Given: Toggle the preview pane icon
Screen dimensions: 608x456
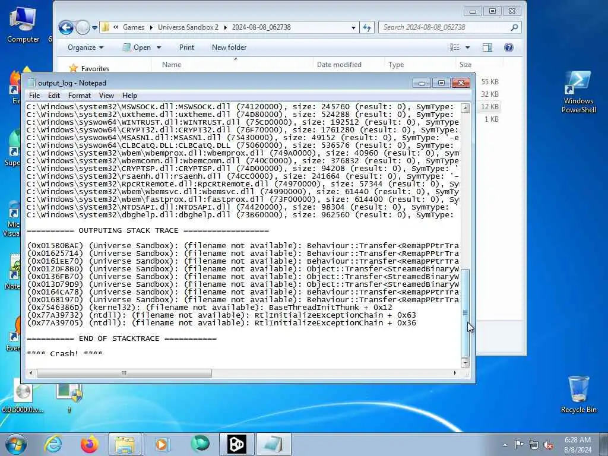Looking at the screenshot, I should pos(487,47).
